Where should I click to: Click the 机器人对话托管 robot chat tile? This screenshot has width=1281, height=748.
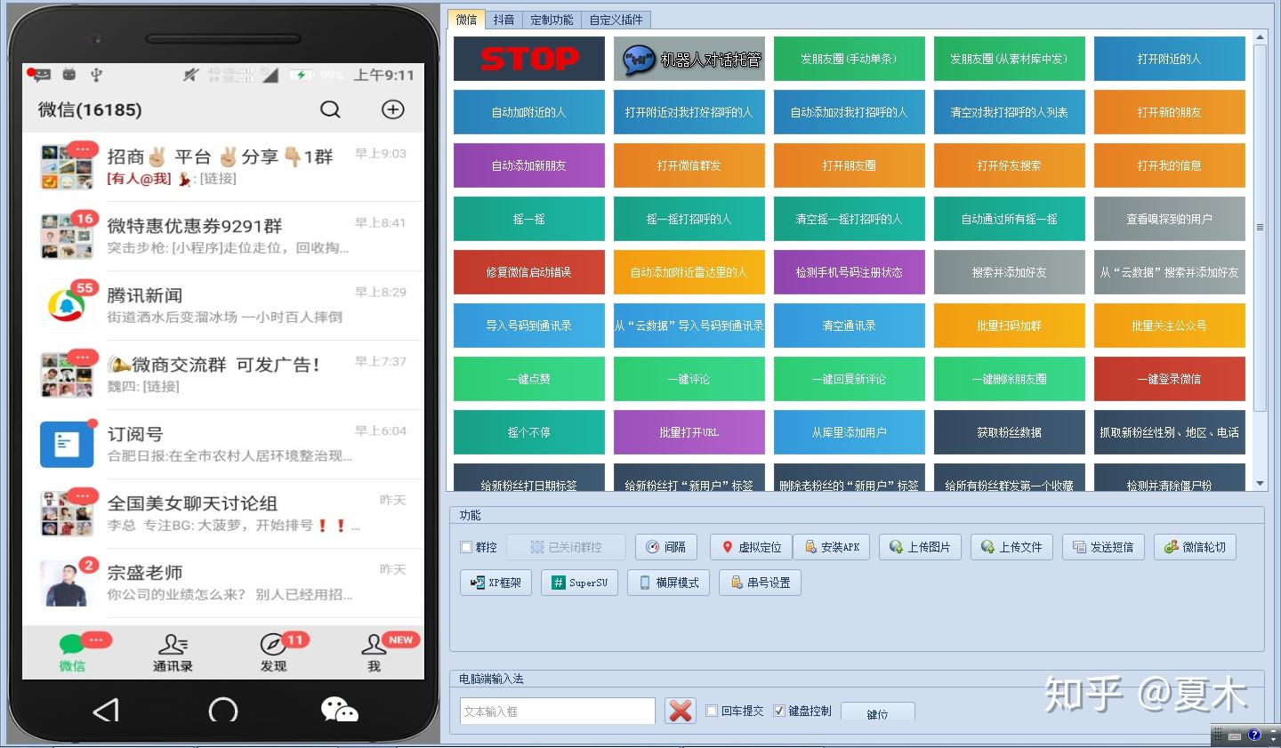click(x=689, y=59)
